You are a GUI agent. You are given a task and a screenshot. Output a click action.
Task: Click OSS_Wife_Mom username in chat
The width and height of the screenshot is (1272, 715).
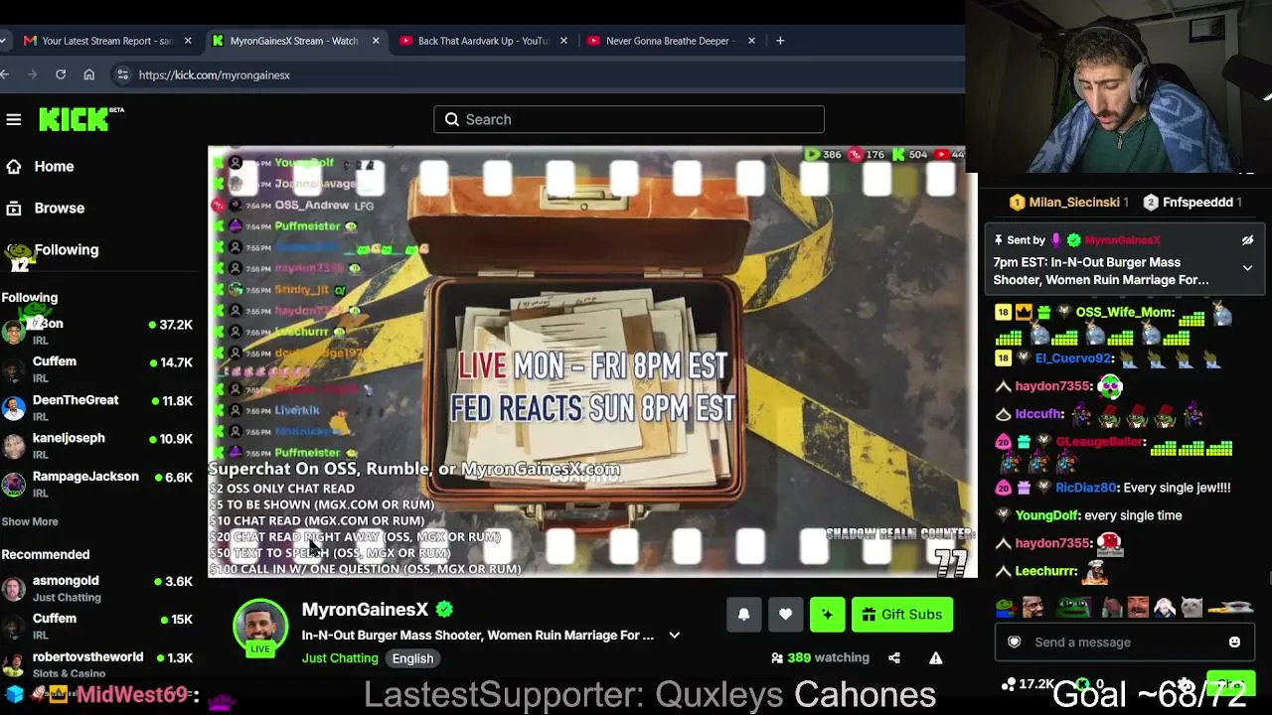1125,312
